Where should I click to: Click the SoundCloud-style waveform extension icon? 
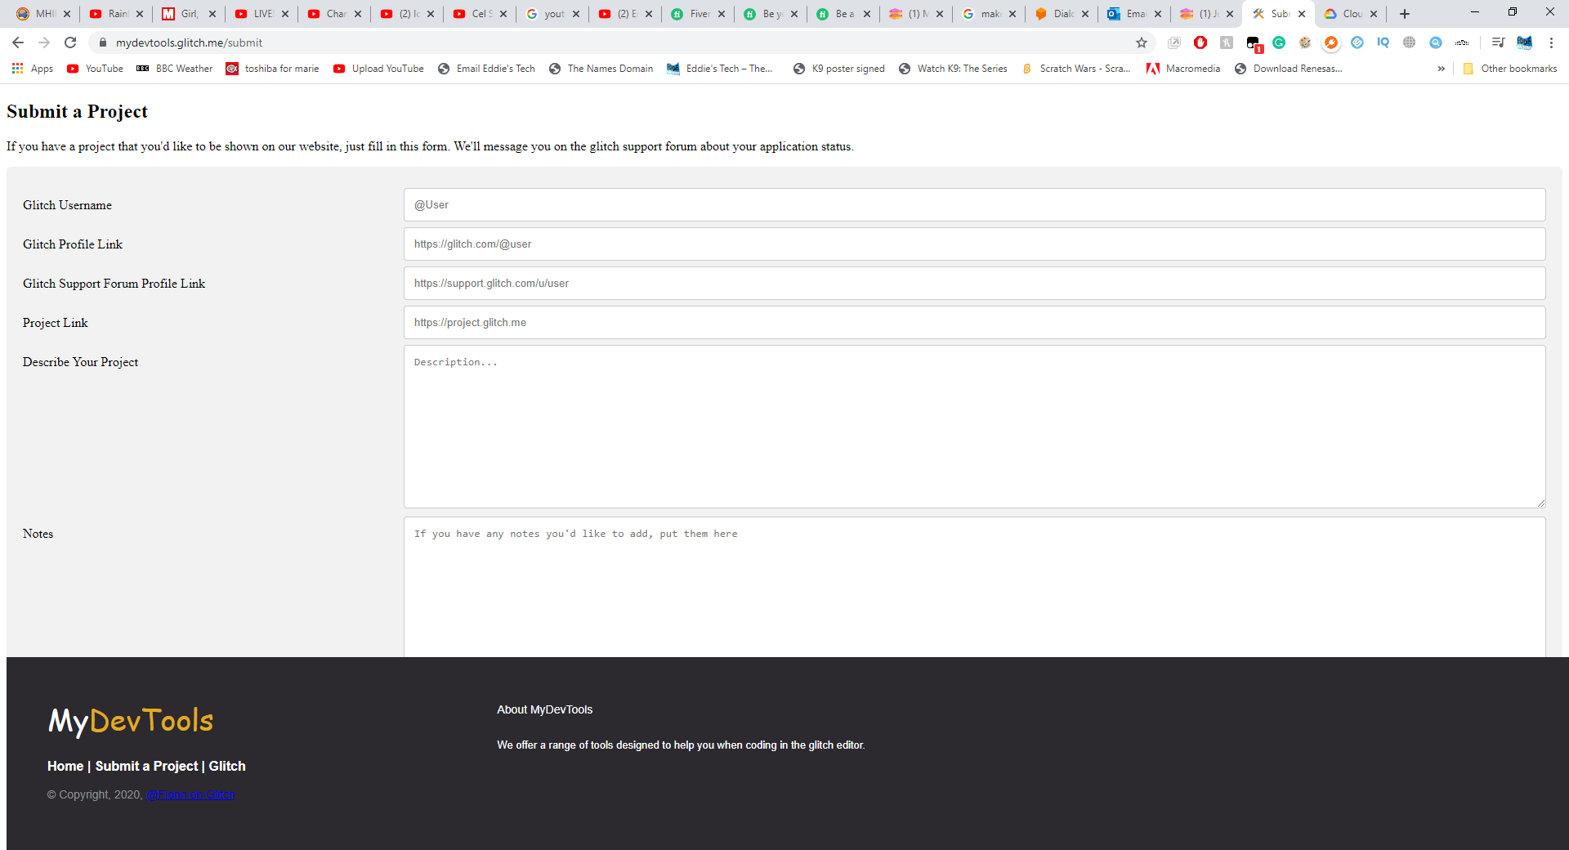[x=1462, y=42]
